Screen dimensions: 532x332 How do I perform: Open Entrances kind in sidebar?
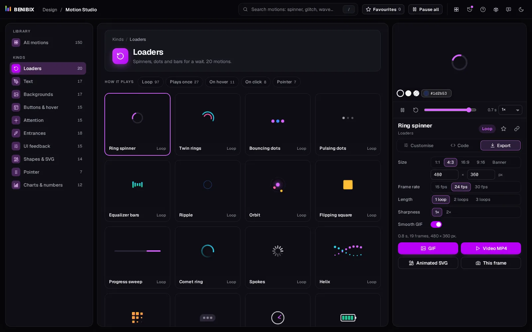pyautogui.click(x=48, y=133)
